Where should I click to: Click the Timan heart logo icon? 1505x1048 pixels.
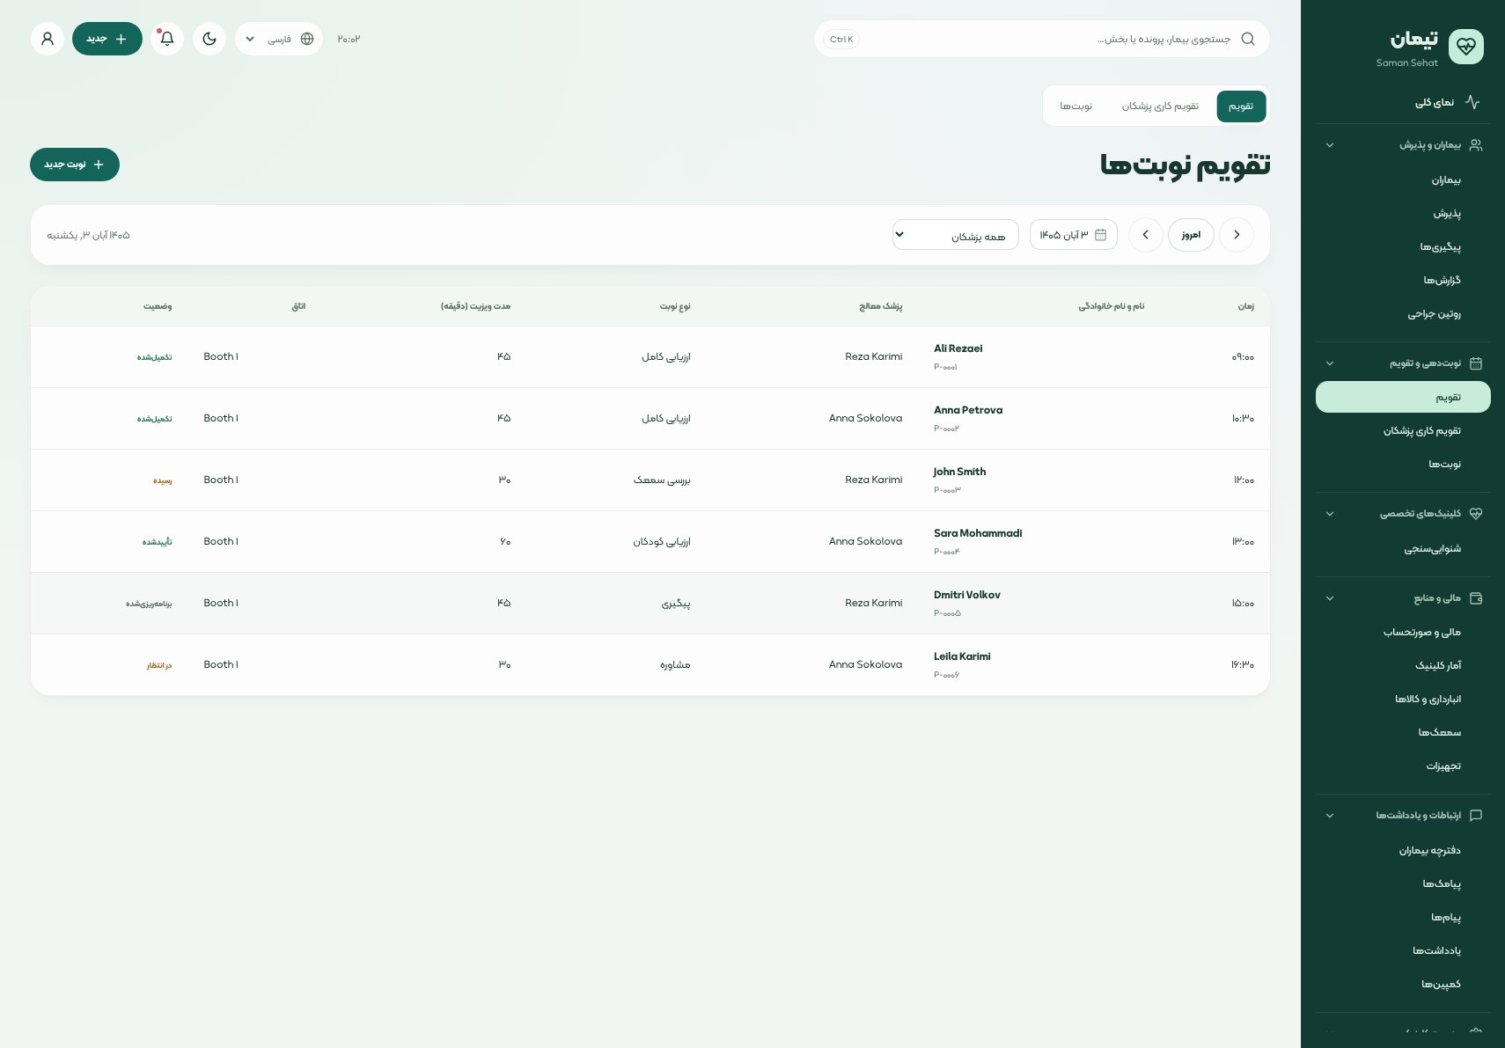(1465, 47)
